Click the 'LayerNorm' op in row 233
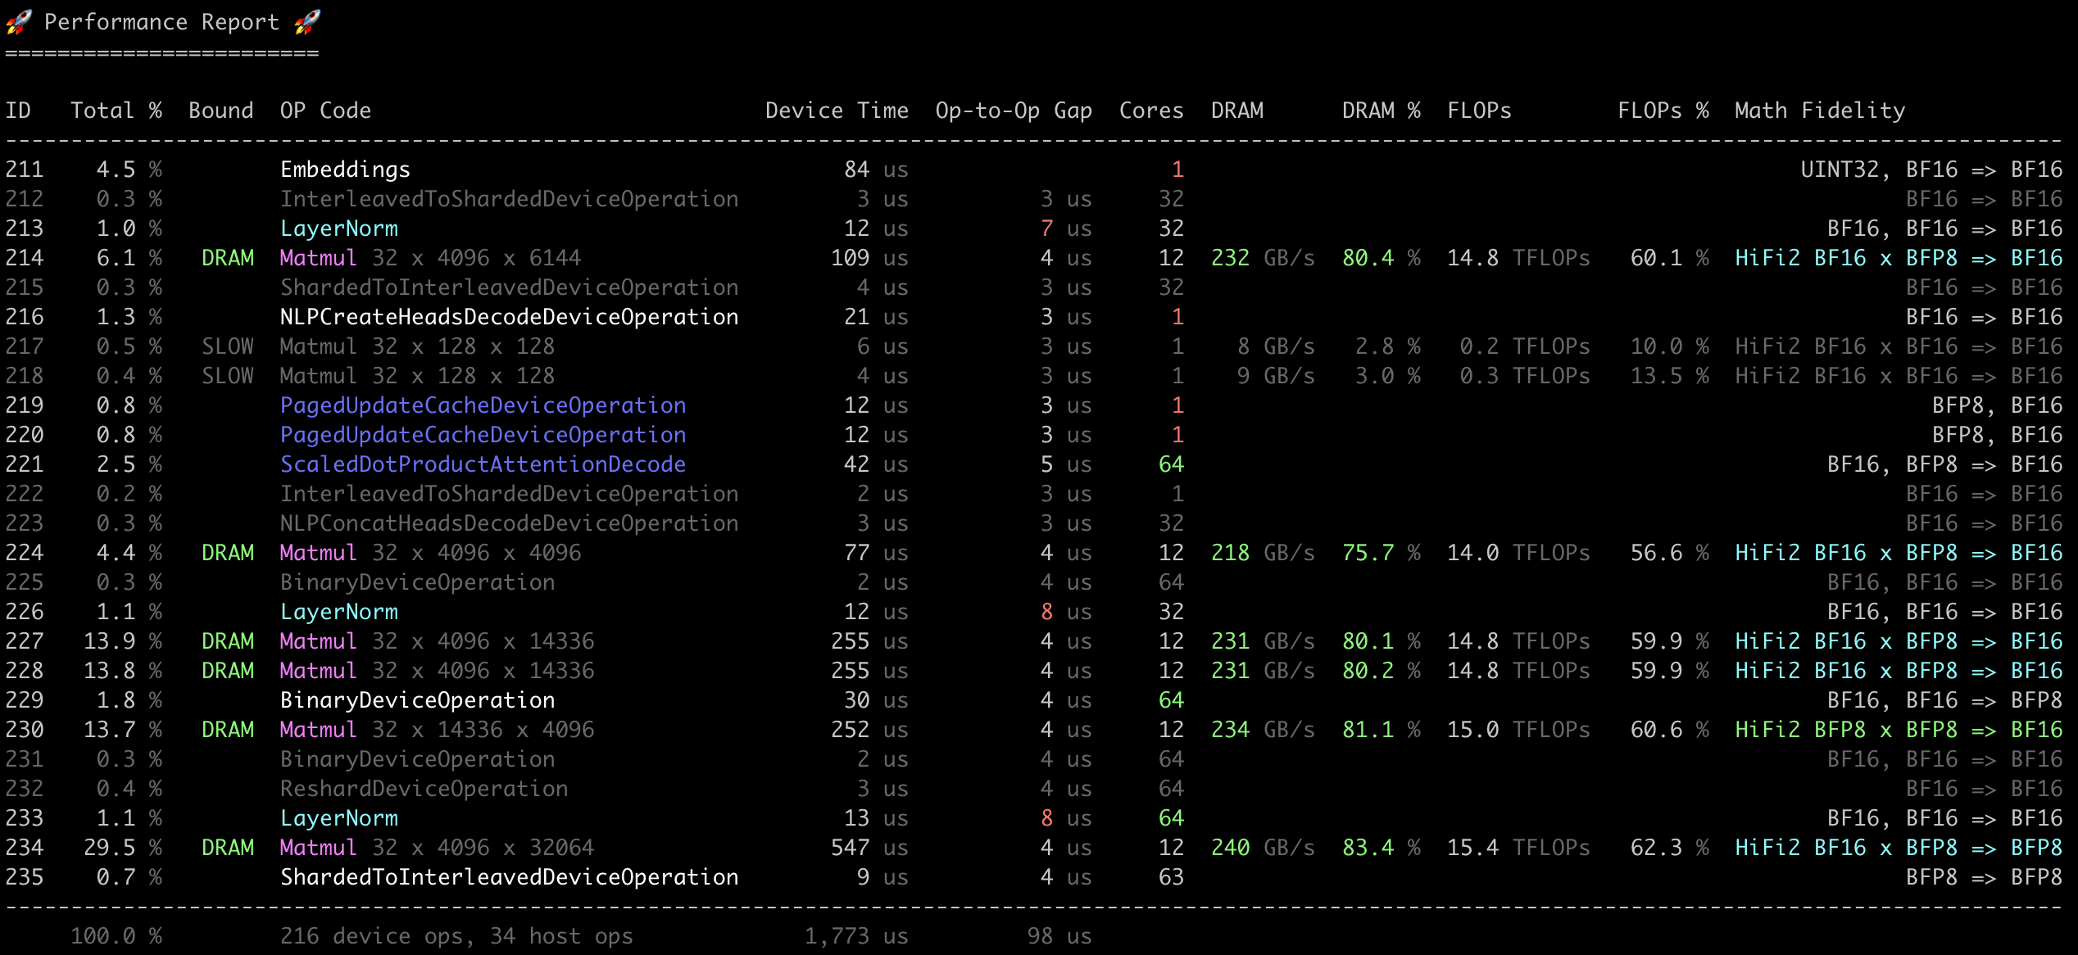The image size is (2078, 955). point(338,818)
